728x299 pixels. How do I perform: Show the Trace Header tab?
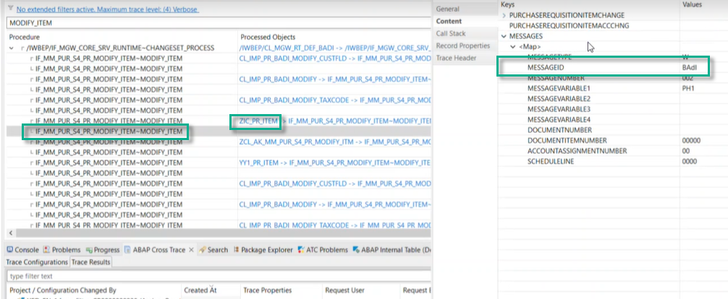point(455,58)
